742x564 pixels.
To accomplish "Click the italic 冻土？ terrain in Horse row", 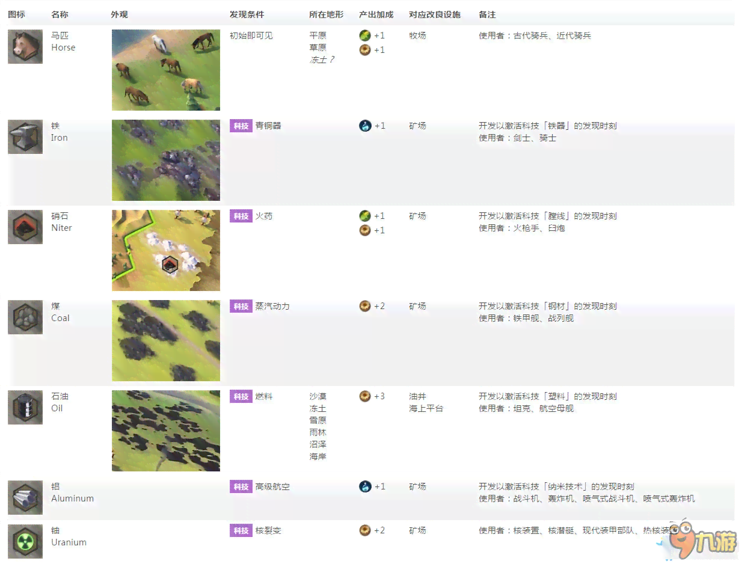I will 322,60.
